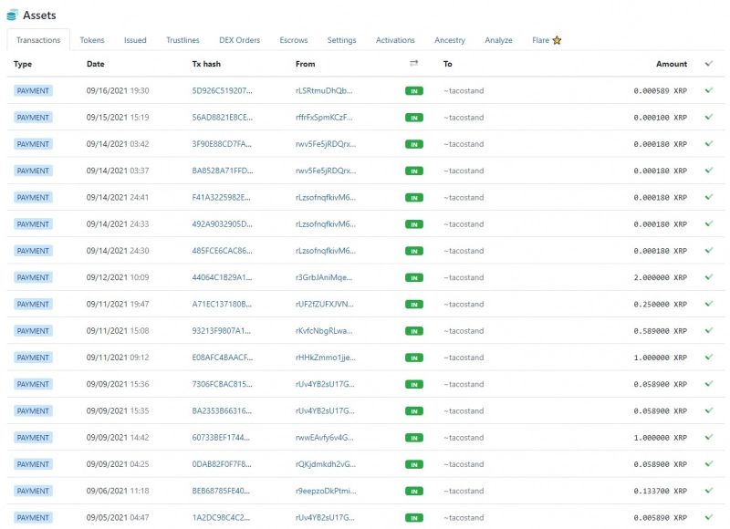
Task: Click IN badge for 5D926C519207 transaction
Action: click(x=414, y=91)
